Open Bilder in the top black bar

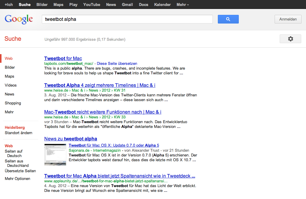tap(42, 4)
